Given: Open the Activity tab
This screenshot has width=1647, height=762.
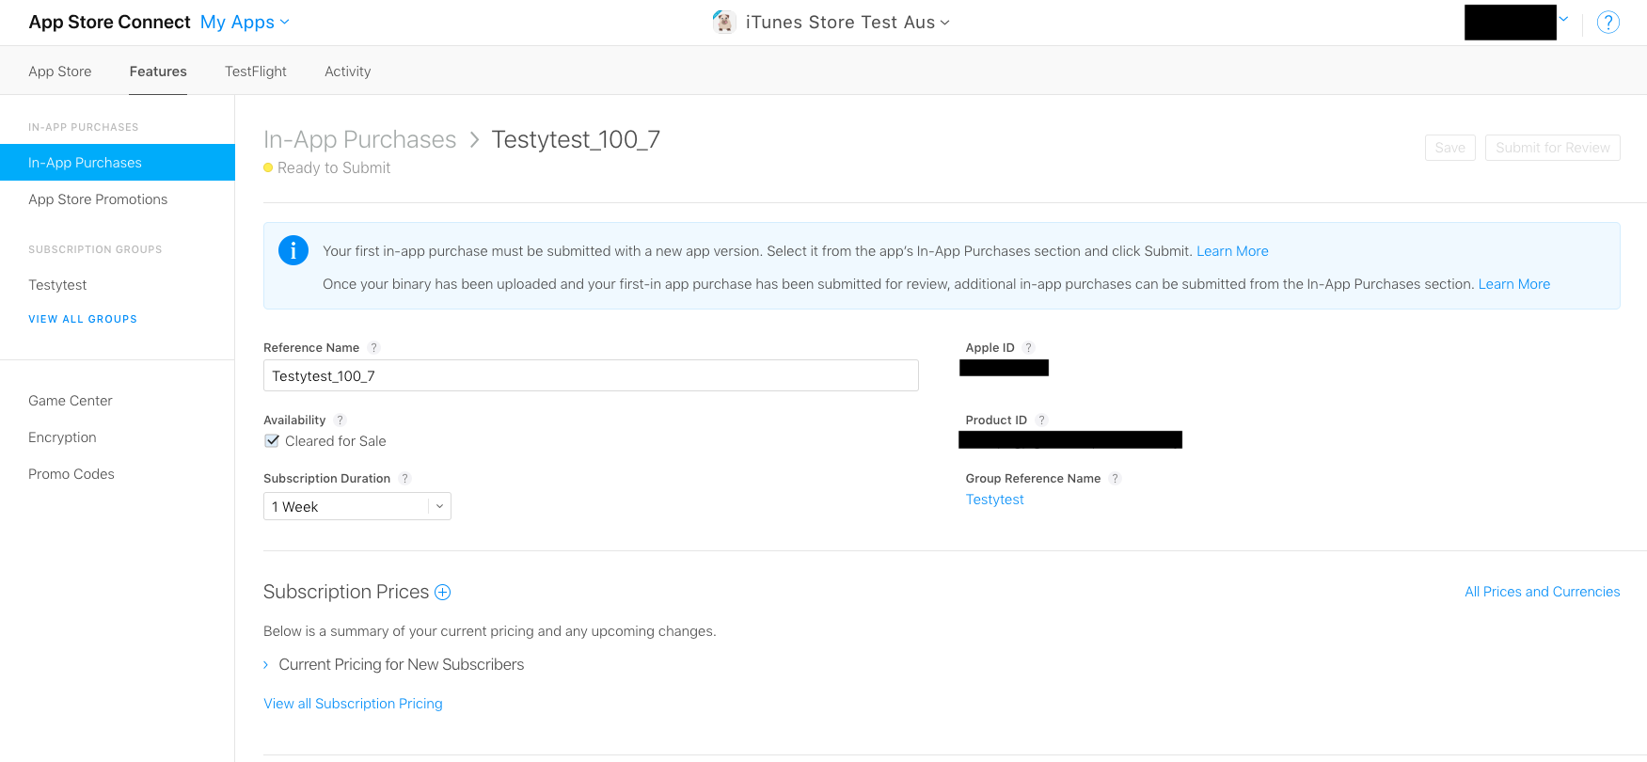Looking at the screenshot, I should coord(348,71).
